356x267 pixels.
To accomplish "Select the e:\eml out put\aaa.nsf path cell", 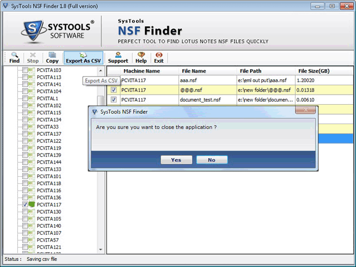I will click(x=266, y=80).
